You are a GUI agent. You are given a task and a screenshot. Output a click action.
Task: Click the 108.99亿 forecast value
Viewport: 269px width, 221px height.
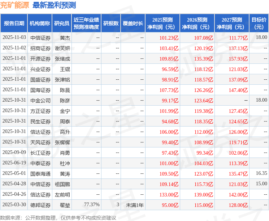click(x=204, y=142)
